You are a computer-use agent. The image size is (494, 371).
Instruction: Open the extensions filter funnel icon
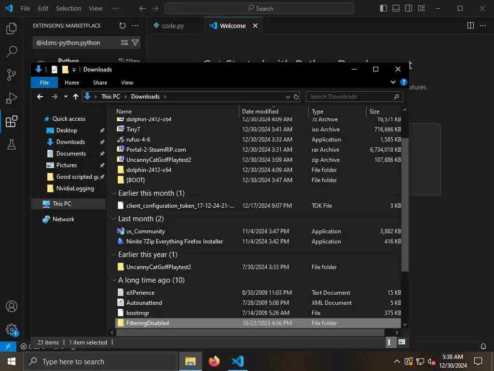click(x=135, y=43)
